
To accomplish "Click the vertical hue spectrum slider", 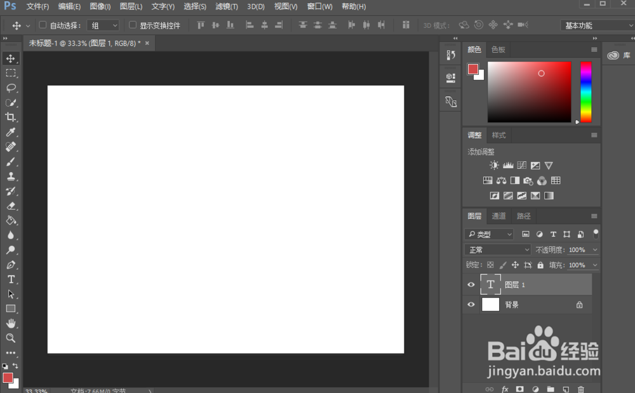I will pos(585,92).
